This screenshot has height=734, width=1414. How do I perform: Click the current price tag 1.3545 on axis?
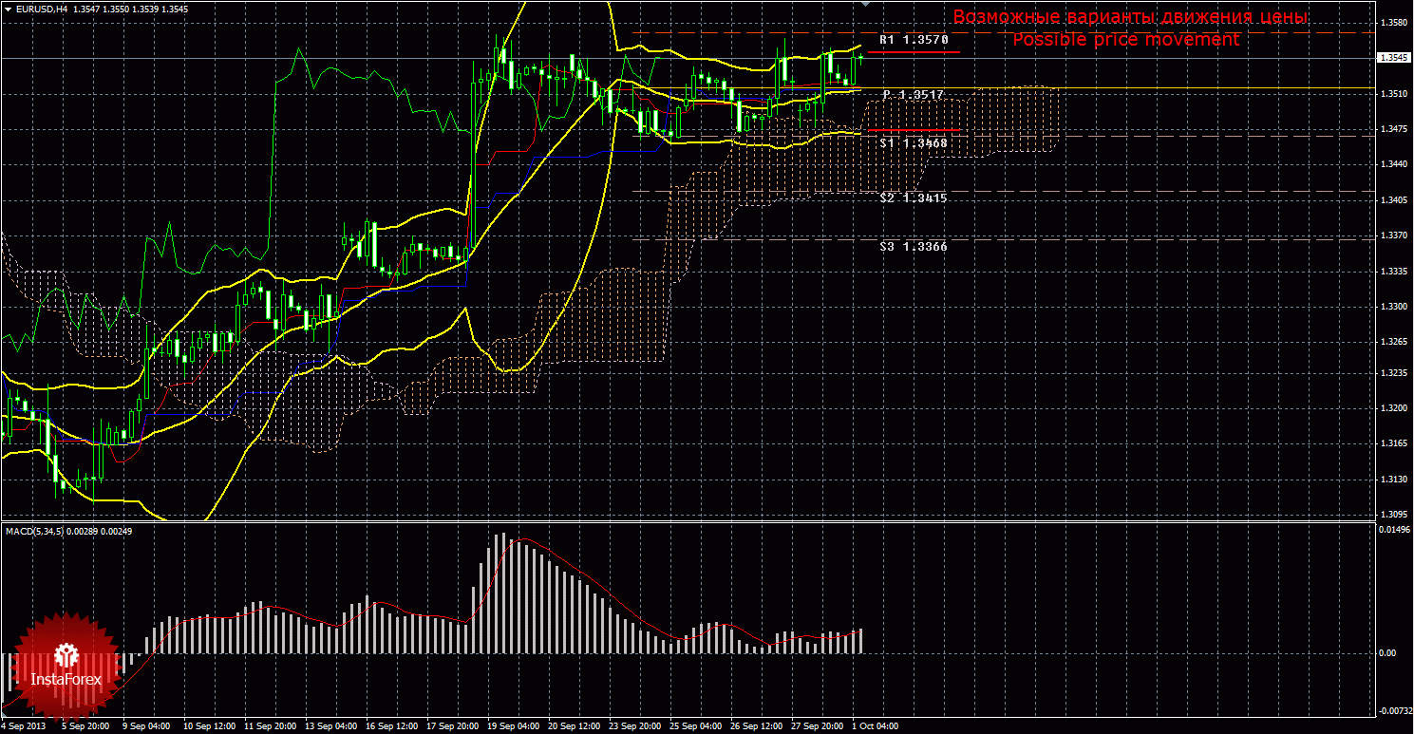pos(1392,58)
